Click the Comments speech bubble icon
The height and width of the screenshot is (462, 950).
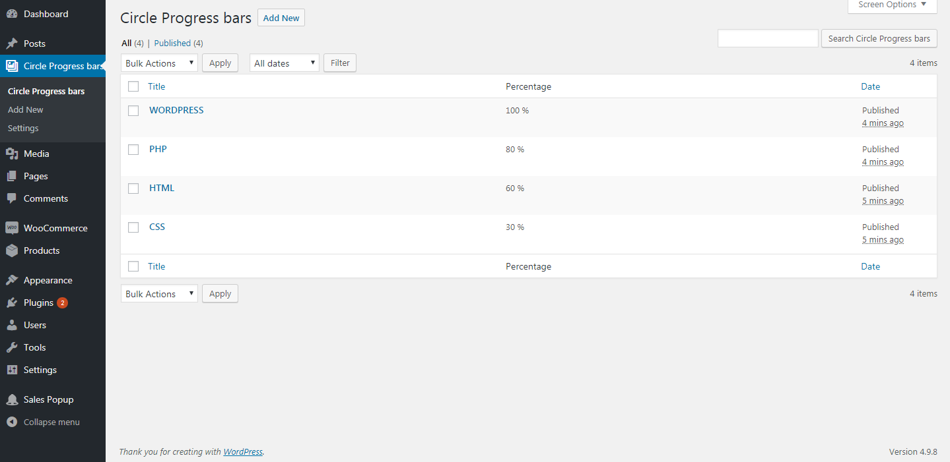pos(12,198)
